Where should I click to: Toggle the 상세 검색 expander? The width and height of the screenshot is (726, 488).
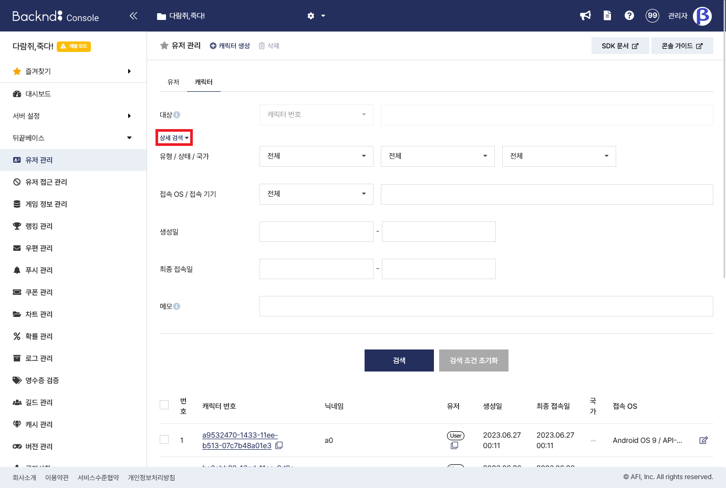[x=174, y=138]
